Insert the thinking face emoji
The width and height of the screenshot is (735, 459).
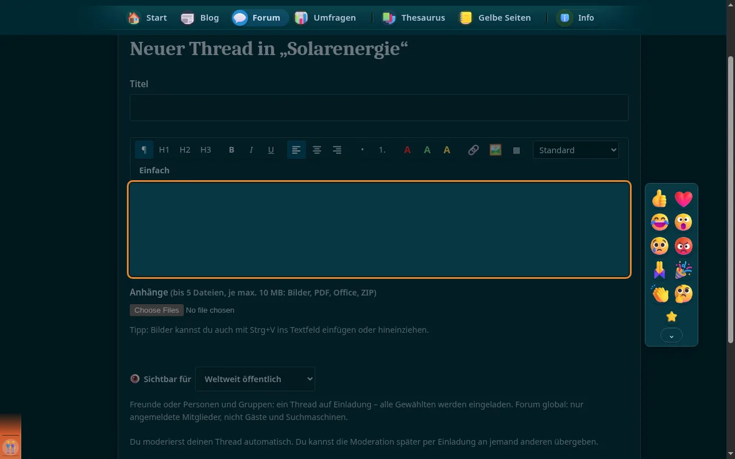point(683,294)
